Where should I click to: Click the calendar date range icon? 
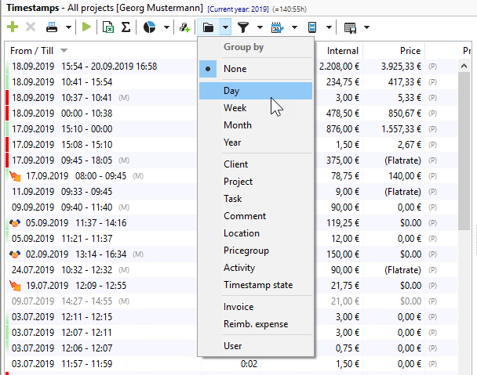(277, 27)
